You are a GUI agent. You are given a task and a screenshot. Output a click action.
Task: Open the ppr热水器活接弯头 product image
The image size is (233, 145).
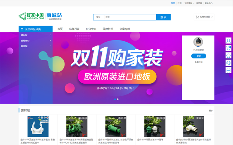click(x=193, y=126)
